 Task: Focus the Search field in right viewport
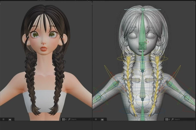183,119
